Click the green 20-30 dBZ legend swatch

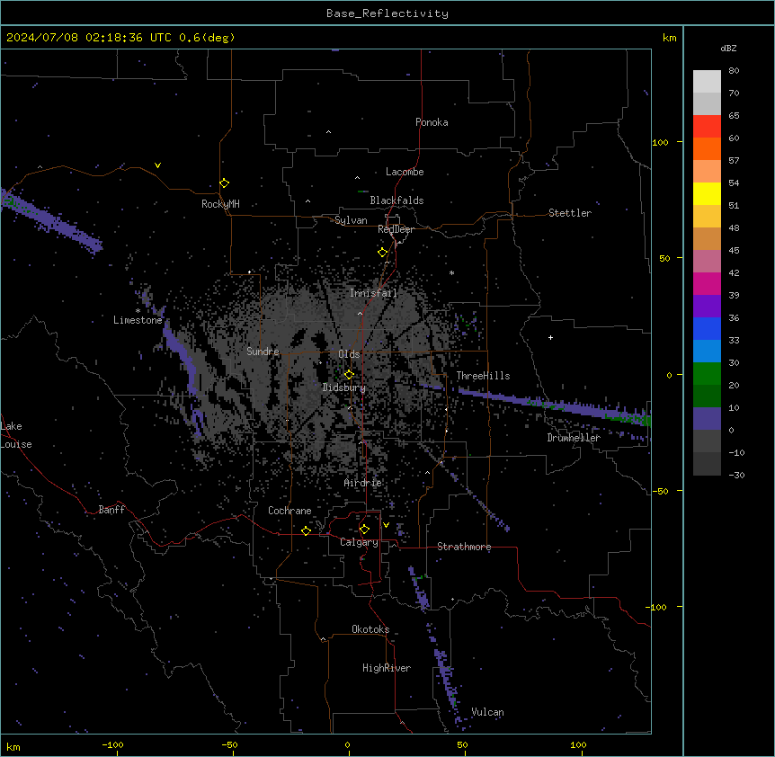707,373
